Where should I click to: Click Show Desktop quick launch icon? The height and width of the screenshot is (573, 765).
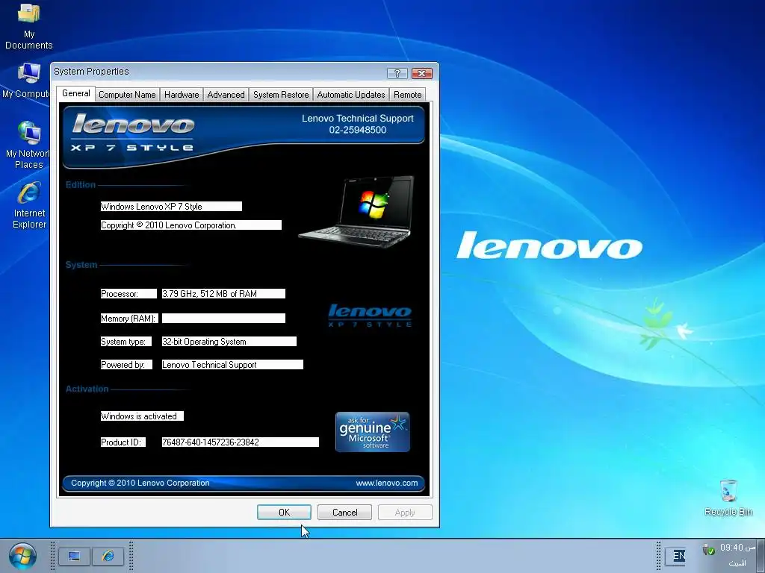click(74, 556)
